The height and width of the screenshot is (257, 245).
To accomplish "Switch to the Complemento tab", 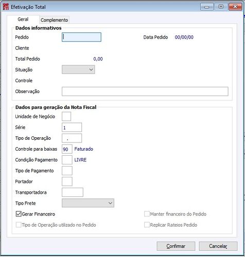I will click(54, 20).
